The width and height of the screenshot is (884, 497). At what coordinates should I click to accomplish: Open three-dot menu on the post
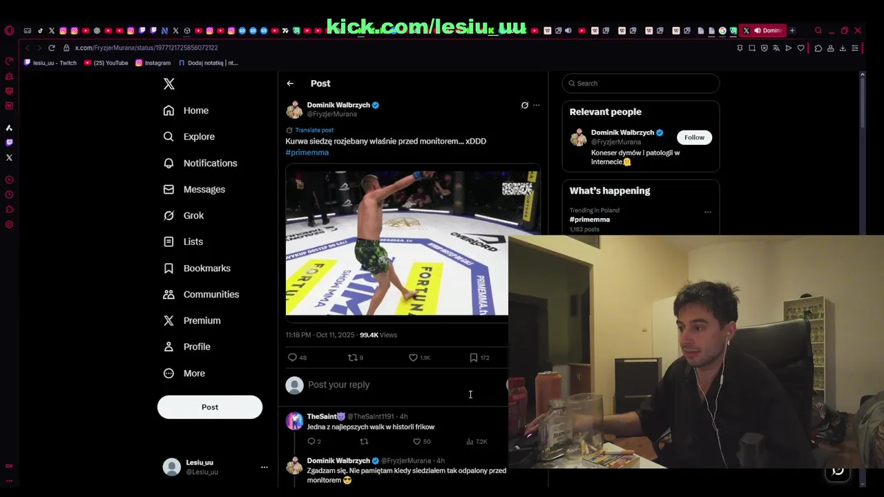point(537,106)
